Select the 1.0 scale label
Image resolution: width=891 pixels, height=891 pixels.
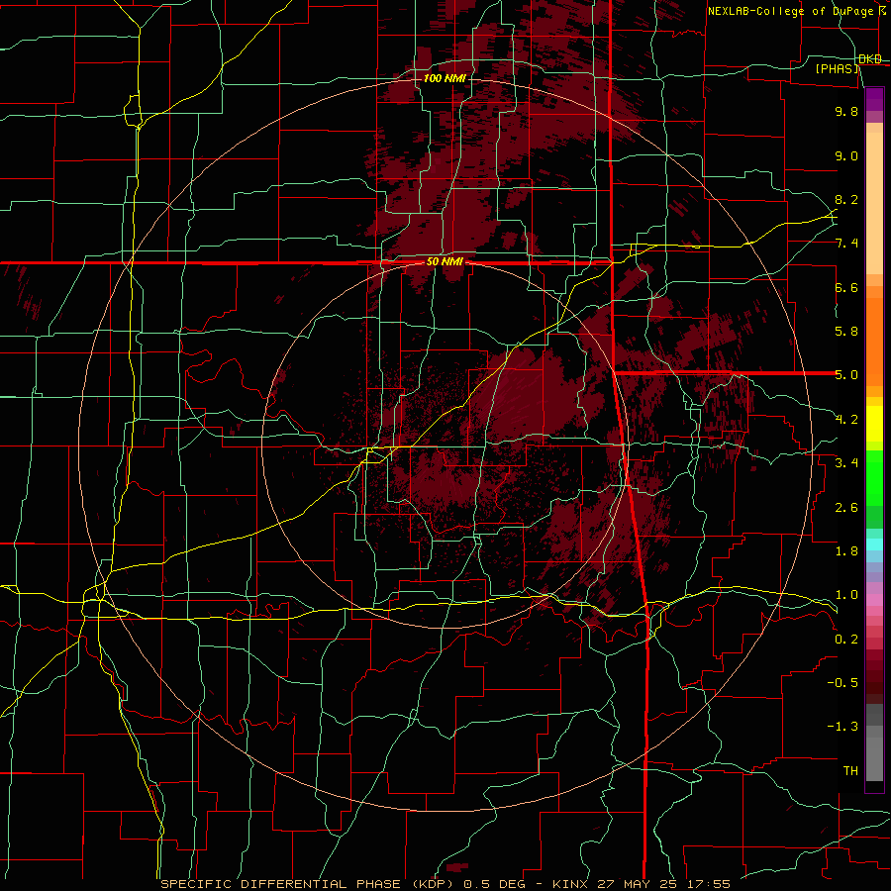coord(846,595)
